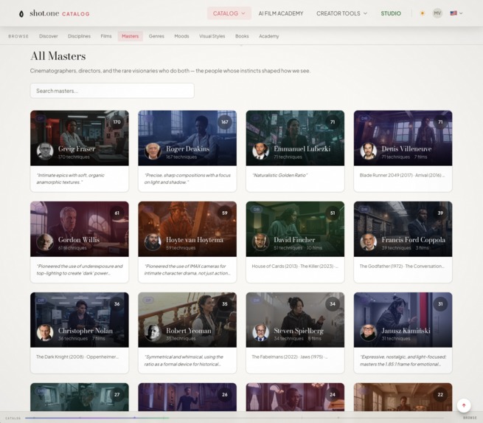483x423 pixels.
Task: Click the Search masters input field
Action: tap(112, 91)
